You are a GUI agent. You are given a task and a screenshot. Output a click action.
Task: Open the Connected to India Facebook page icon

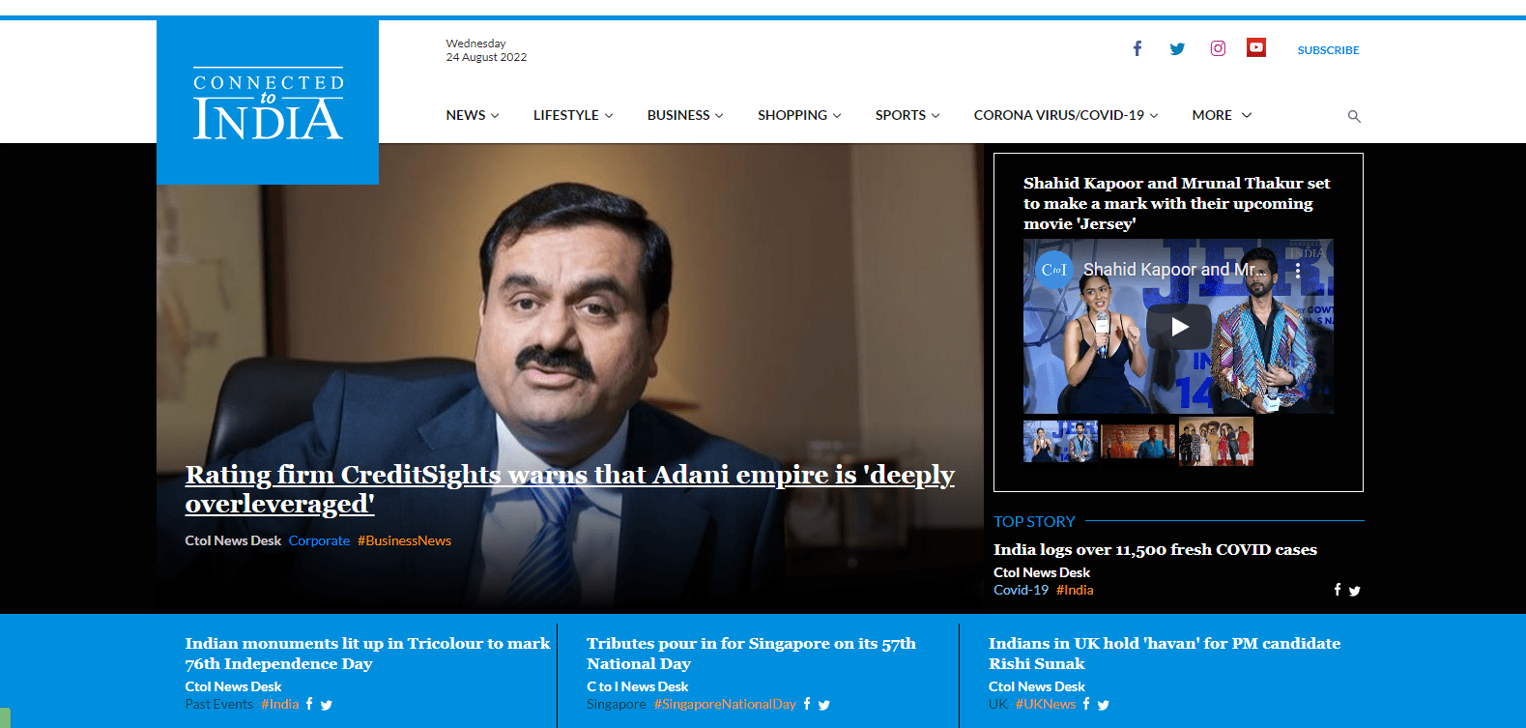pyautogui.click(x=1137, y=48)
